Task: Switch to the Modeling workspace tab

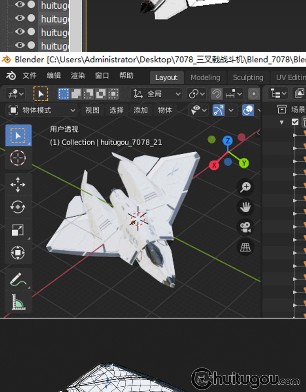Action: click(x=205, y=78)
